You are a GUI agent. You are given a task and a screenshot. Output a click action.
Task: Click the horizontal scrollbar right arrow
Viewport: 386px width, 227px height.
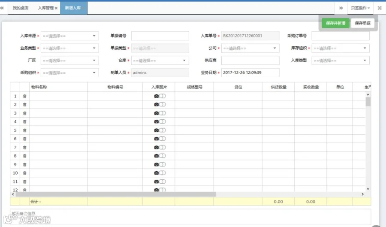[362, 194]
